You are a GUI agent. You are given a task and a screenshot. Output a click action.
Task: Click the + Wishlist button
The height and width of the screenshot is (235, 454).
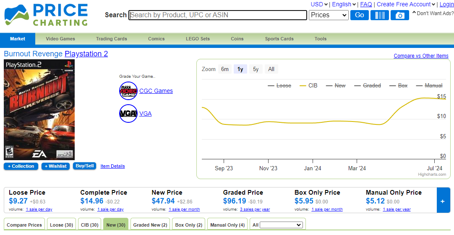pos(55,166)
